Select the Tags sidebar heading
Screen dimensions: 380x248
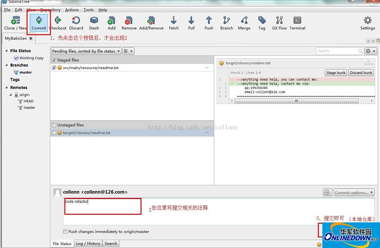click(15, 80)
